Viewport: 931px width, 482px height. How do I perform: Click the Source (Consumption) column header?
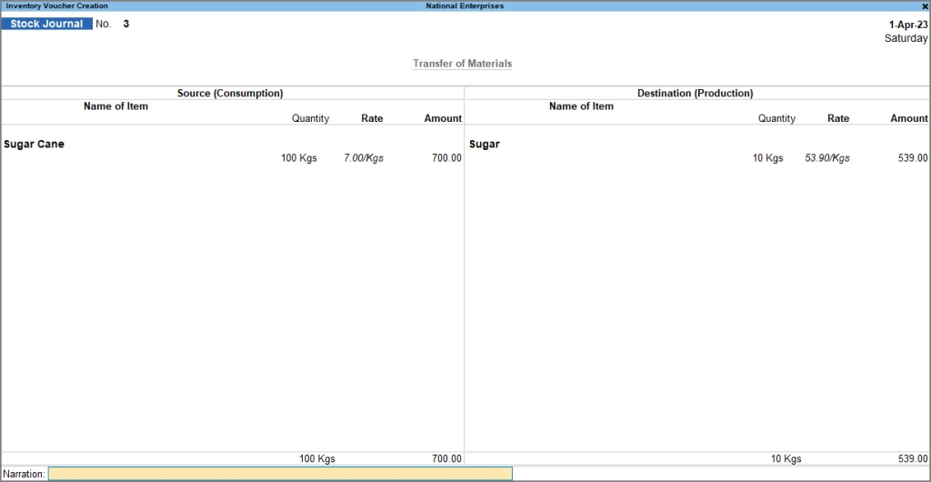point(230,93)
